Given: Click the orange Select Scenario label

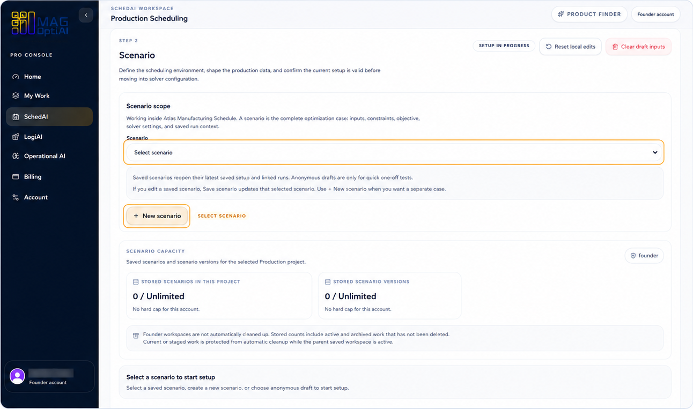Looking at the screenshot, I should tap(222, 216).
